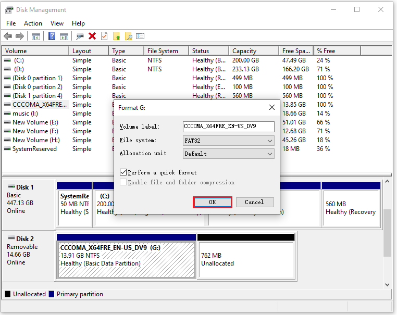Viewport: 397px width, 315px height.
Task: Select the New Volume (E:) row
Action: point(35,122)
